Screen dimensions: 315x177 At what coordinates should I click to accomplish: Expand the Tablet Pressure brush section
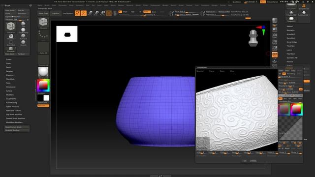point(12,107)
